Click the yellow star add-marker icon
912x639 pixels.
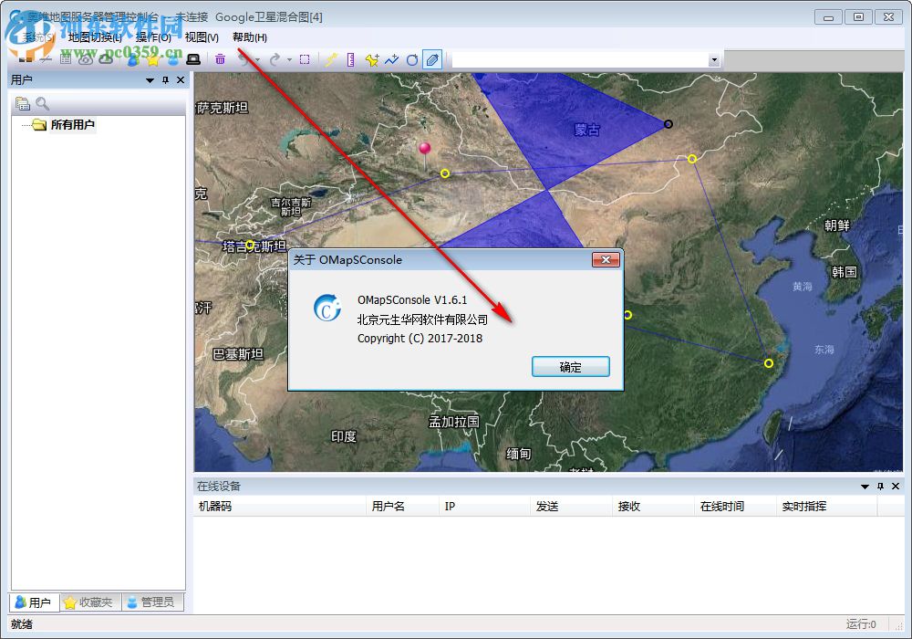pos(371,59)
